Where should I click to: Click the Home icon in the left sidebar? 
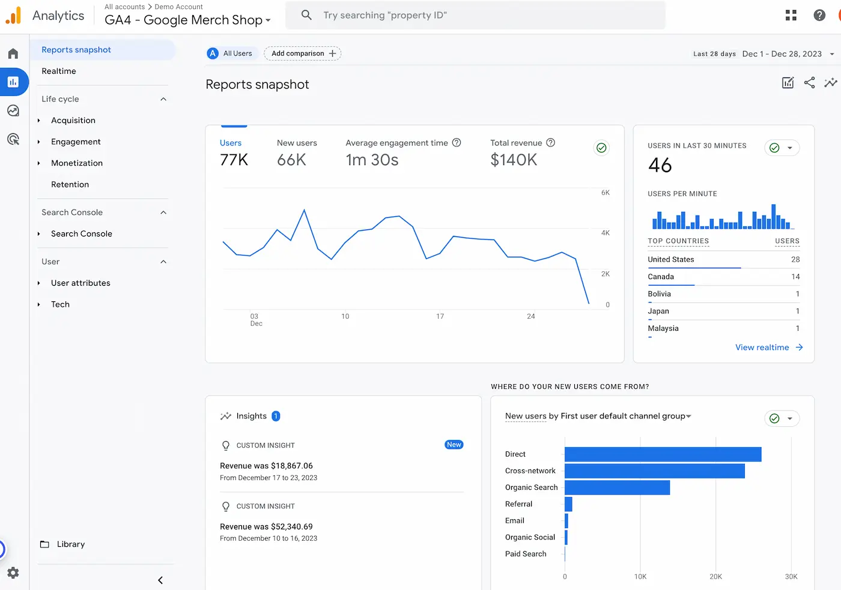13,53
